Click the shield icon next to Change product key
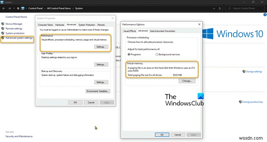 [x=240, y=102]
